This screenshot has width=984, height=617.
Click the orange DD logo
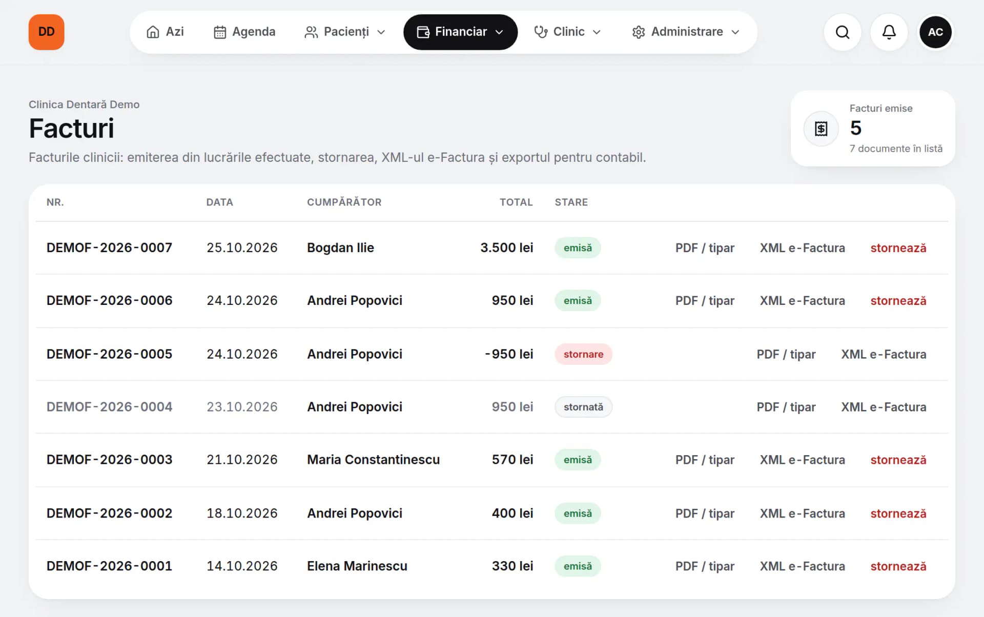(x=46, y=32)
